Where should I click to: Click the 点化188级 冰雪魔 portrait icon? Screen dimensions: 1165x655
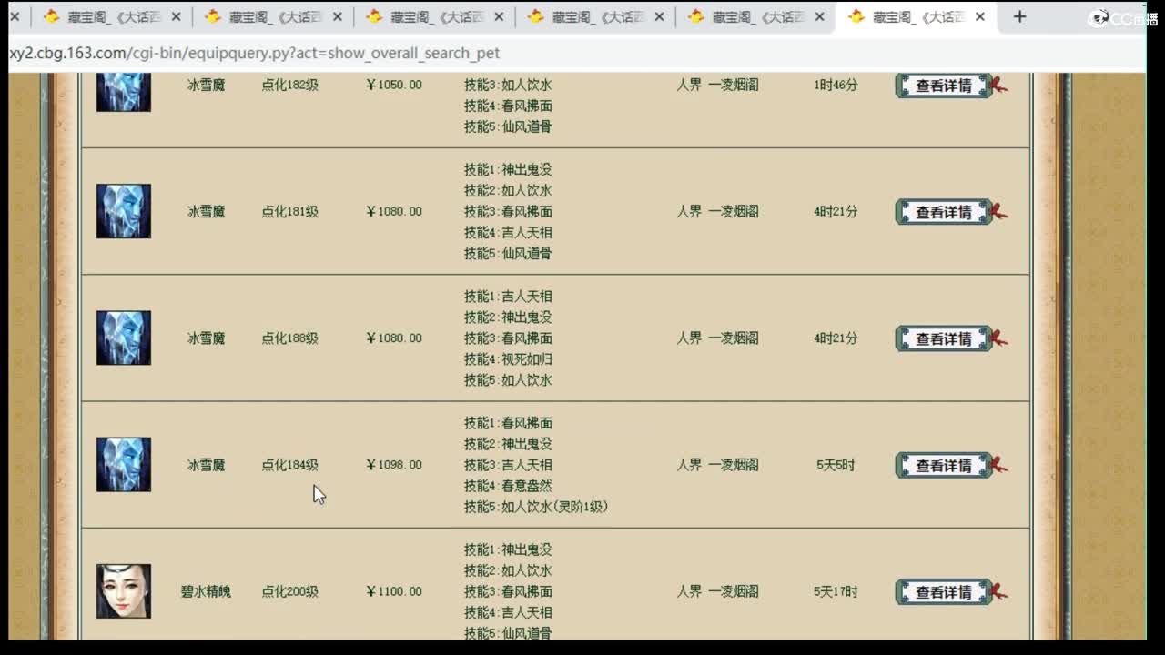tap(124, 338)
